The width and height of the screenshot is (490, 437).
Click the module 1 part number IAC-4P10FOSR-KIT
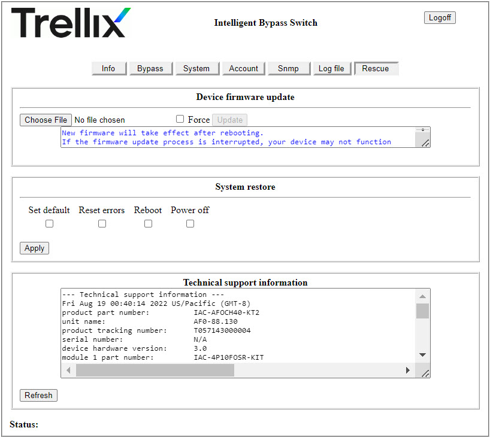point(229,357)
